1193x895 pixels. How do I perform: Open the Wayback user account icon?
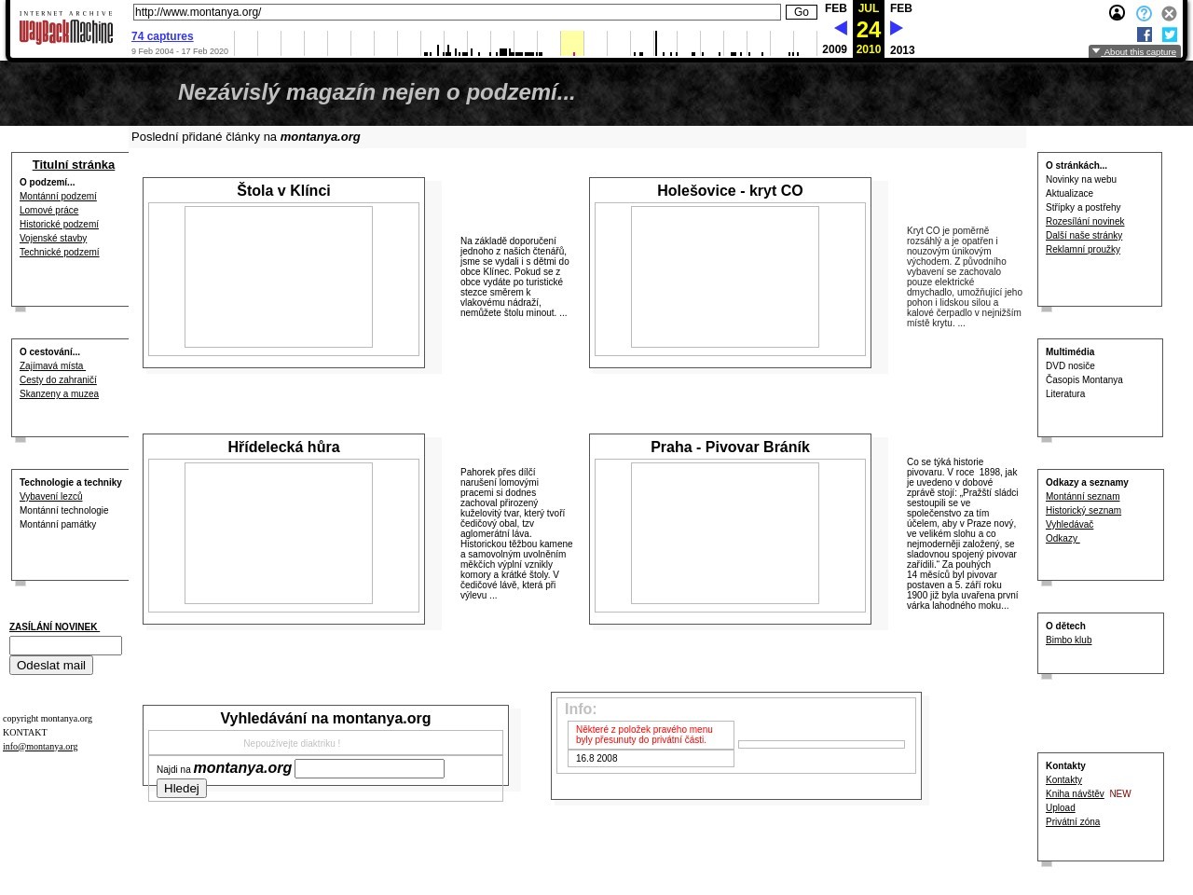pos(1117,13)
